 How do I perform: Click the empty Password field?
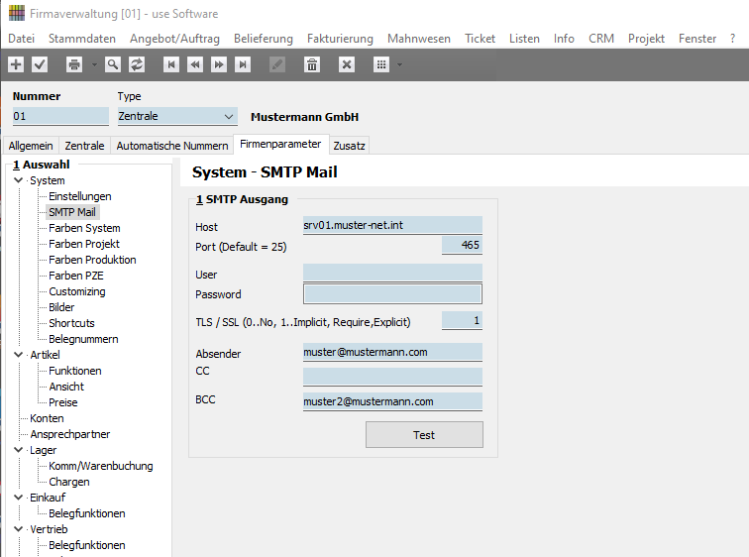[392, 293]
